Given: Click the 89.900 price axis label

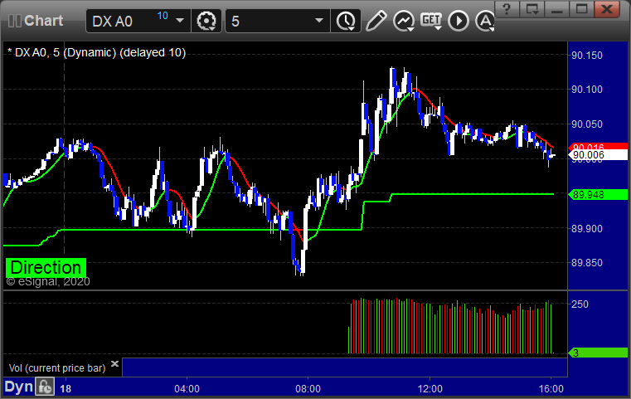Looking at the screenshot, I should coord(587,229).
